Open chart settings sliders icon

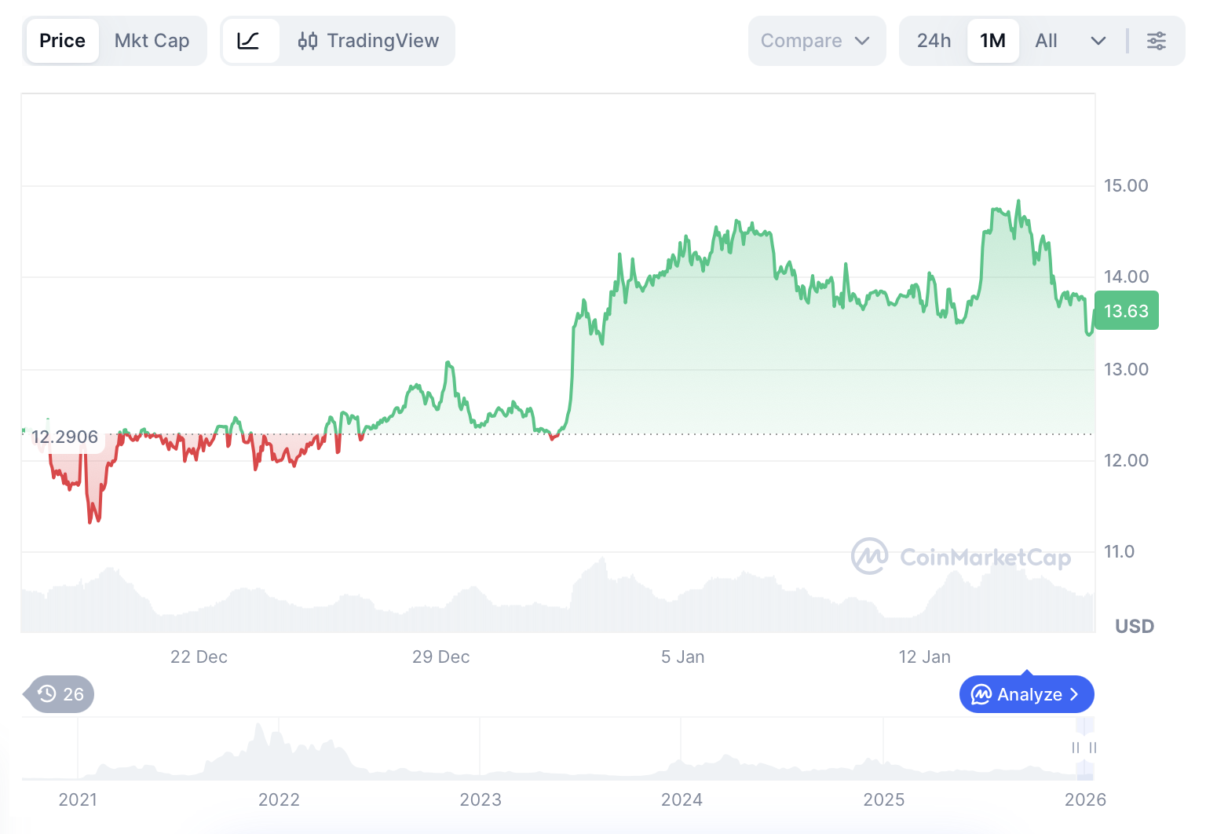[1157, 41]
